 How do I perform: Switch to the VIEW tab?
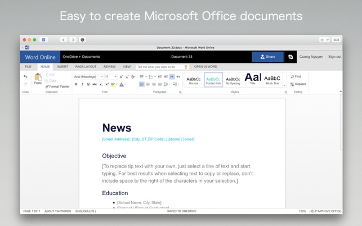(x=127, y=67)
